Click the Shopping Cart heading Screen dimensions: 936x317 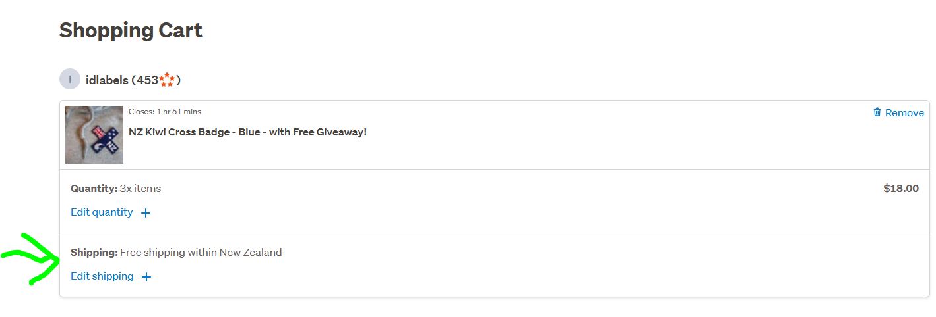pyautogui.click(x=131, y=30)
